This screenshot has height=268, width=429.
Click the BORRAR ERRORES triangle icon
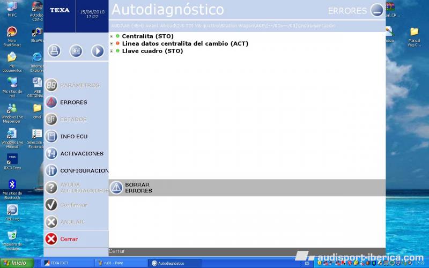tap(116, 188)
